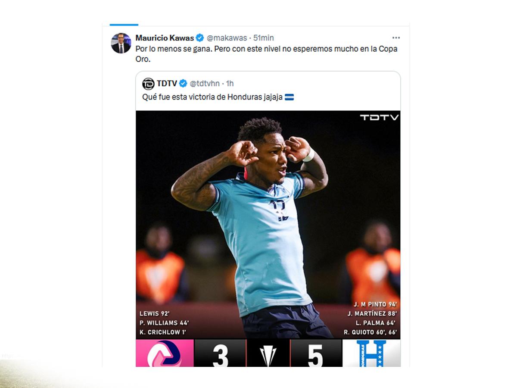Open Mauricio Kawas profile avatar photo
Screen dimensions: 517x388
(x=121, y=43)
